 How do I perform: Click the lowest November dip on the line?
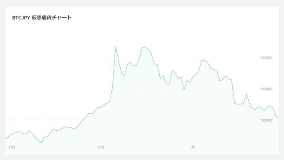tap(41, 143)
